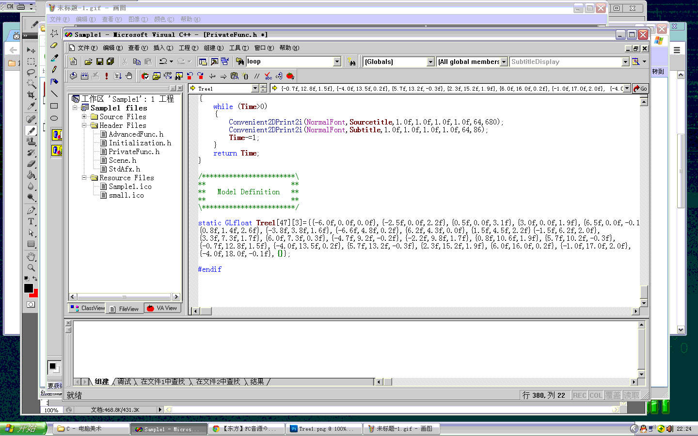The image size is (698, 436).
Task: Switch to the 调试 output tab
Action: click(x=124, y=382)
